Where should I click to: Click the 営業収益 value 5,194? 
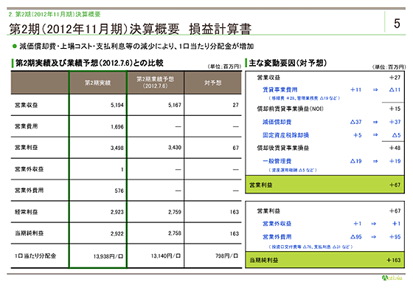(117, 105)
